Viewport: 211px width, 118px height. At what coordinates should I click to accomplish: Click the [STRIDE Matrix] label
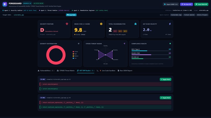(64, 10)
